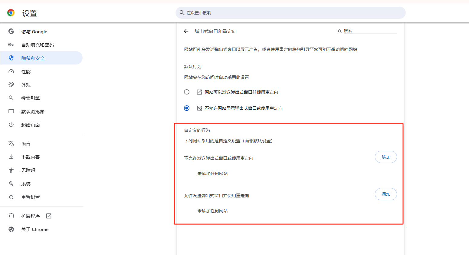Click text 下列网站采用的是自定义设置（而非默认设置）
The image size is (469, 255).
(x=229, y=141)
